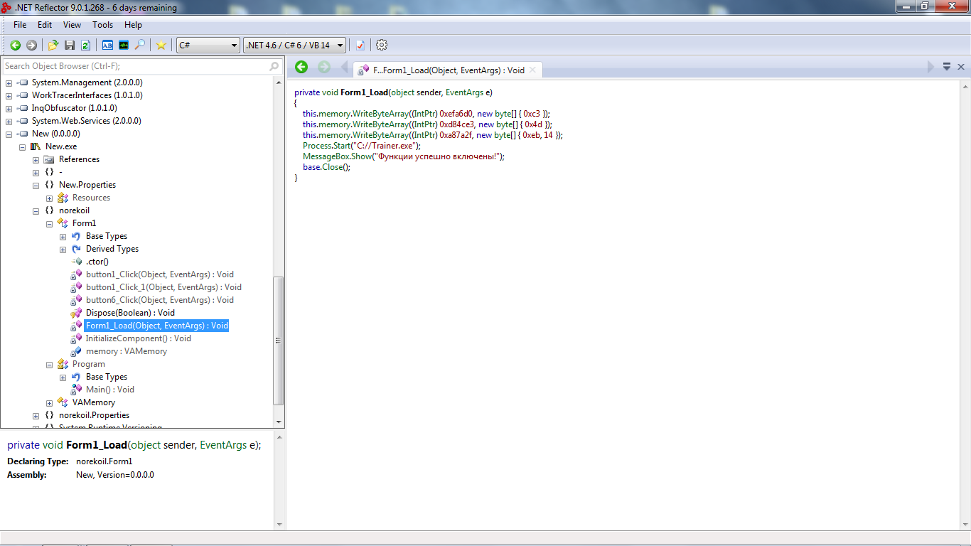The height and width of the screenshot is (546, 971).
Task: Open the .NET 4.6 framework version dropdown
Action: (x=294, y=45)
